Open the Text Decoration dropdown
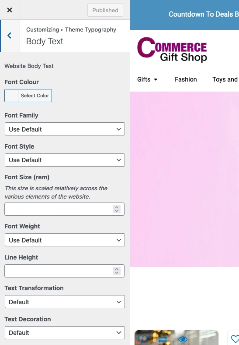This screenshot has width=239, height=345. [x=65, y=333]
